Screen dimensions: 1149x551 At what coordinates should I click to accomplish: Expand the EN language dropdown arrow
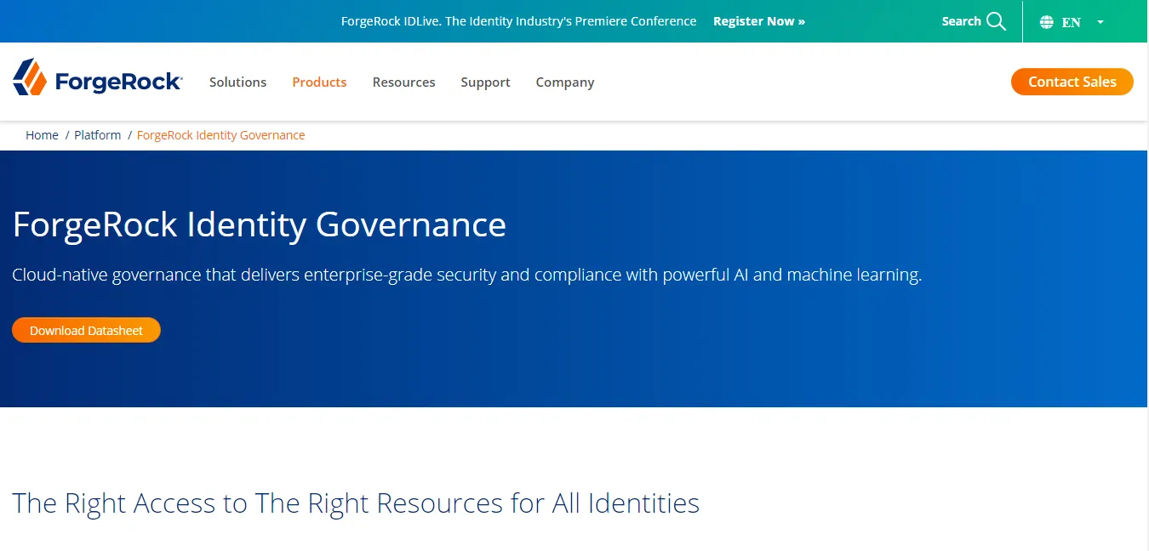tap(1100, 22)
